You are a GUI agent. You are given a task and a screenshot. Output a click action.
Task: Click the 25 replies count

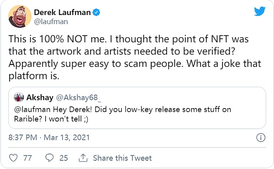pos(63,158)
